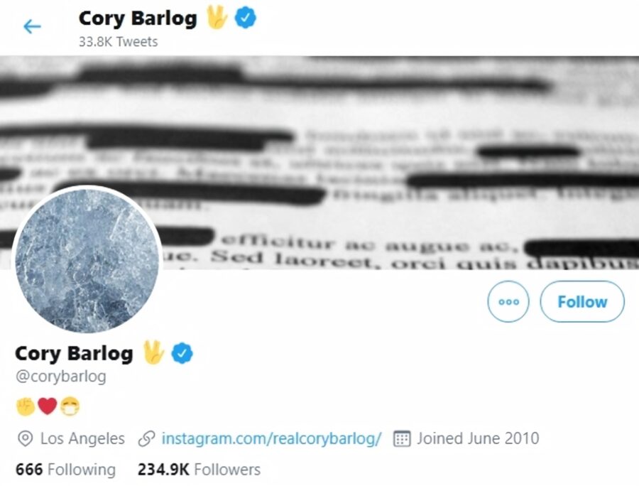Viewport: 639px width, 486px height.
Task: Follow Cory Barlog's account
Action: 582,302
